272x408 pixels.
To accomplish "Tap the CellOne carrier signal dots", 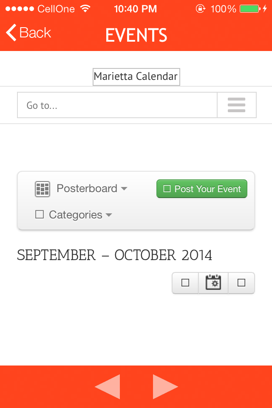I will click(x=19, y=8).
